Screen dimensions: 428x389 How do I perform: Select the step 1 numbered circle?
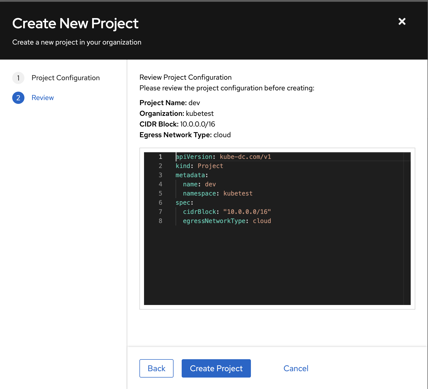click(x=18, y=78)
